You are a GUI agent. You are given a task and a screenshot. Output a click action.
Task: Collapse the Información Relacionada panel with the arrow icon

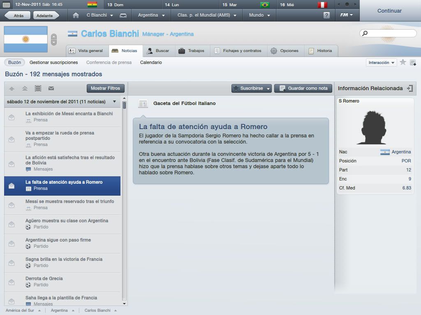(x=410, y=89)
